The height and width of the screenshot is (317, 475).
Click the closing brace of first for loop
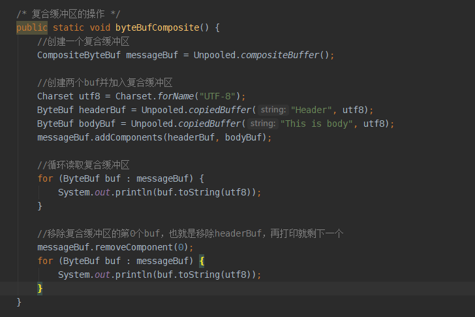(40, 206)
